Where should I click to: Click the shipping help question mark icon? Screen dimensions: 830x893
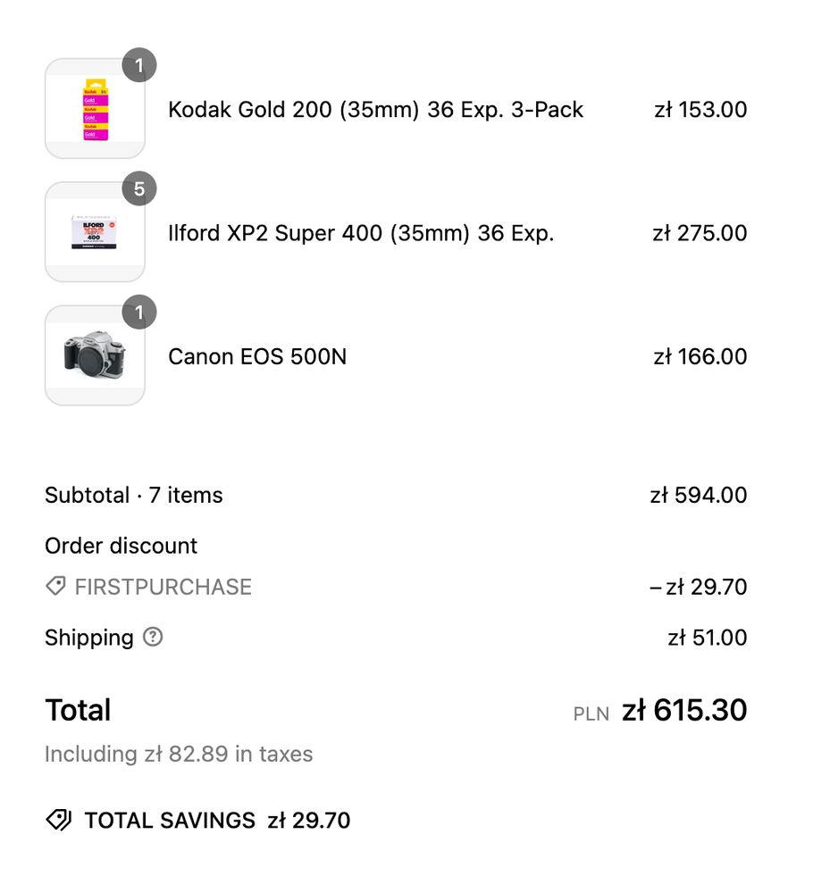[x=154, y=638]
